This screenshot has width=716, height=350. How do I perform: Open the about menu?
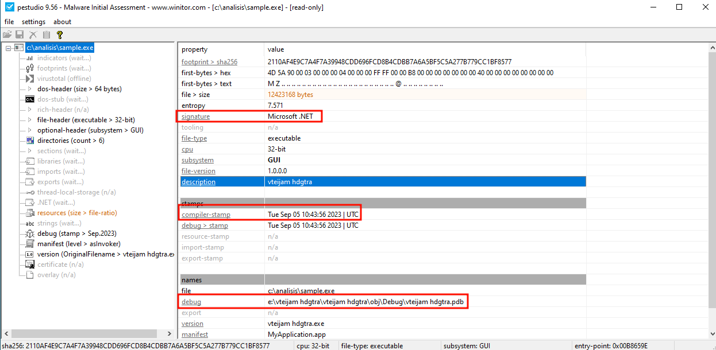[62, 21]
